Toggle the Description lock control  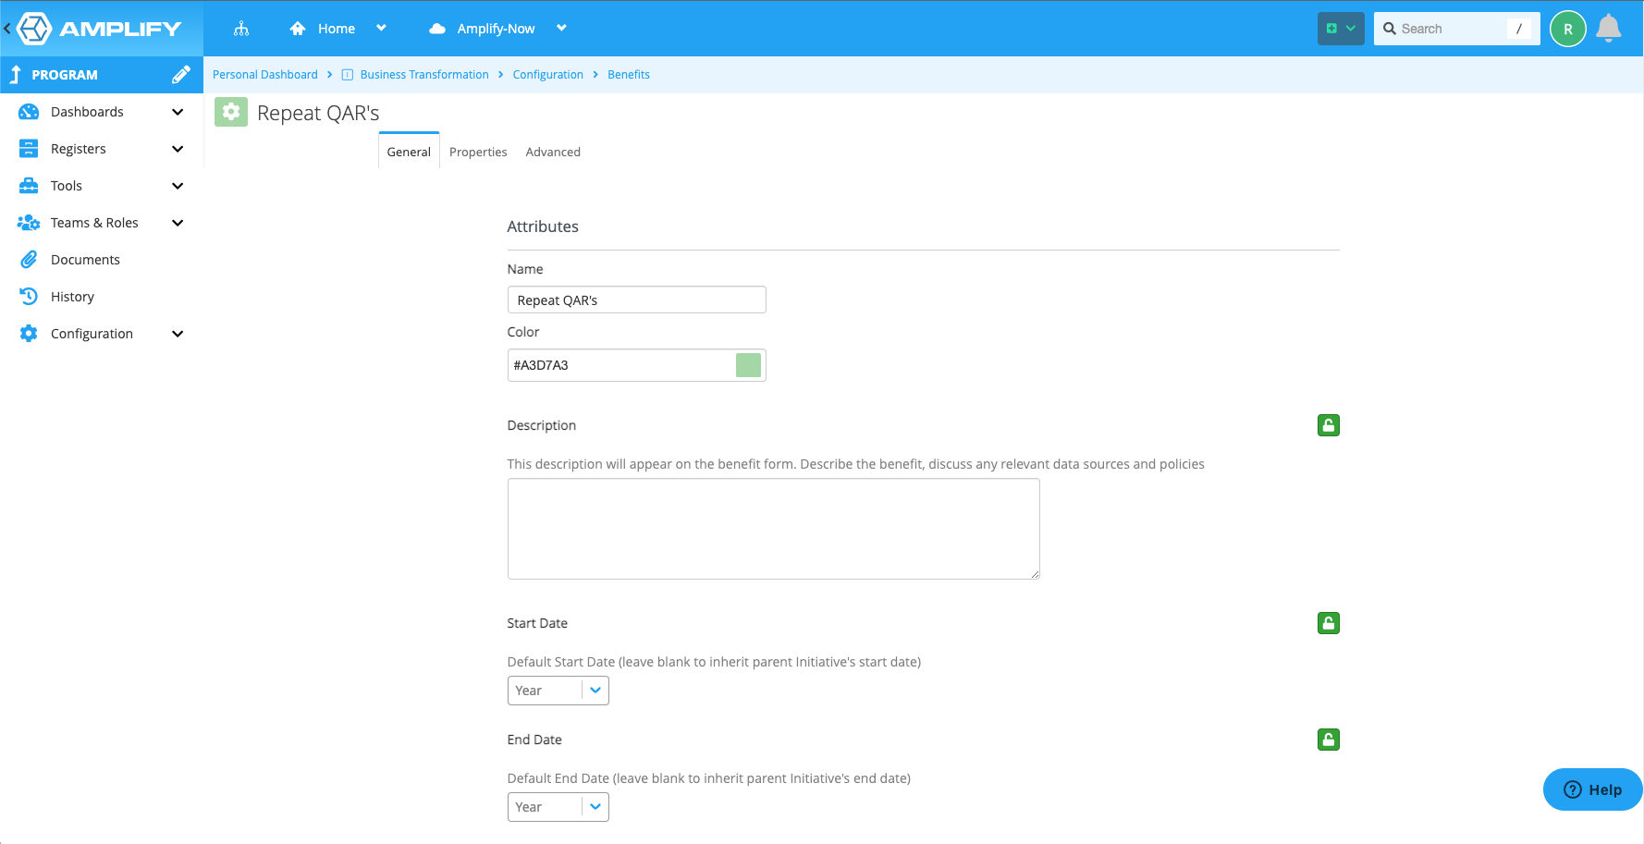1328,425
